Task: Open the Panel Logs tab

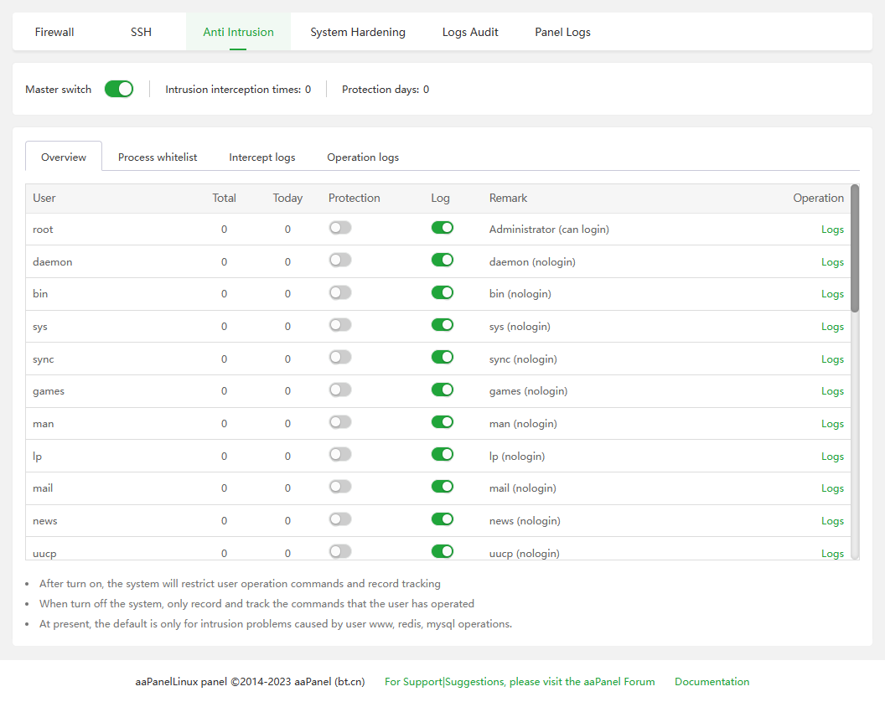Action: point(562,32)
